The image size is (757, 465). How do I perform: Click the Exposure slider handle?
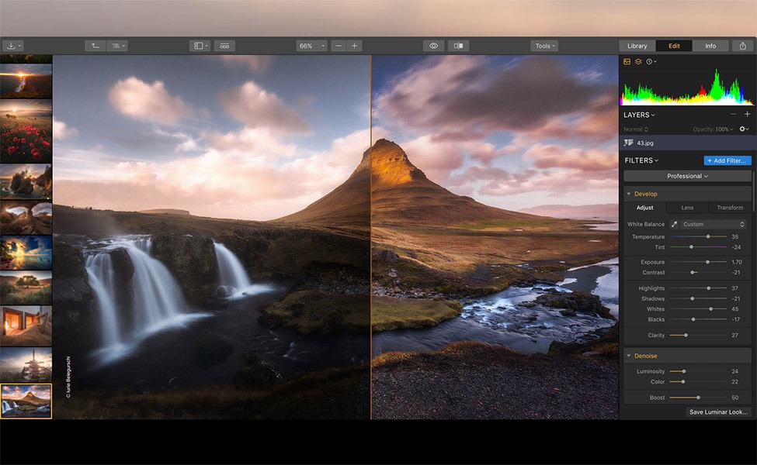[x=708, y=262]
